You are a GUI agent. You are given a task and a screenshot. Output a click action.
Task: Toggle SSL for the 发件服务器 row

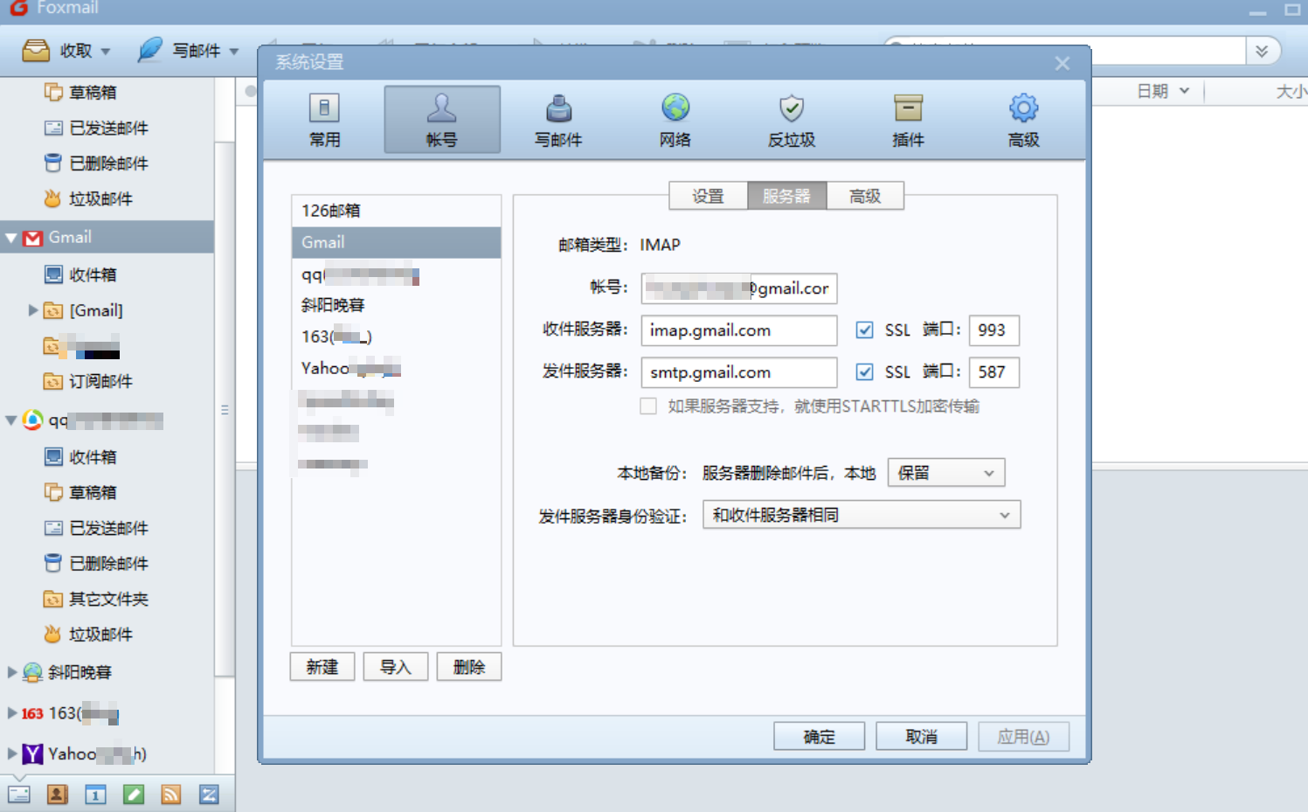pyautogui.click(x=865, y=371)
